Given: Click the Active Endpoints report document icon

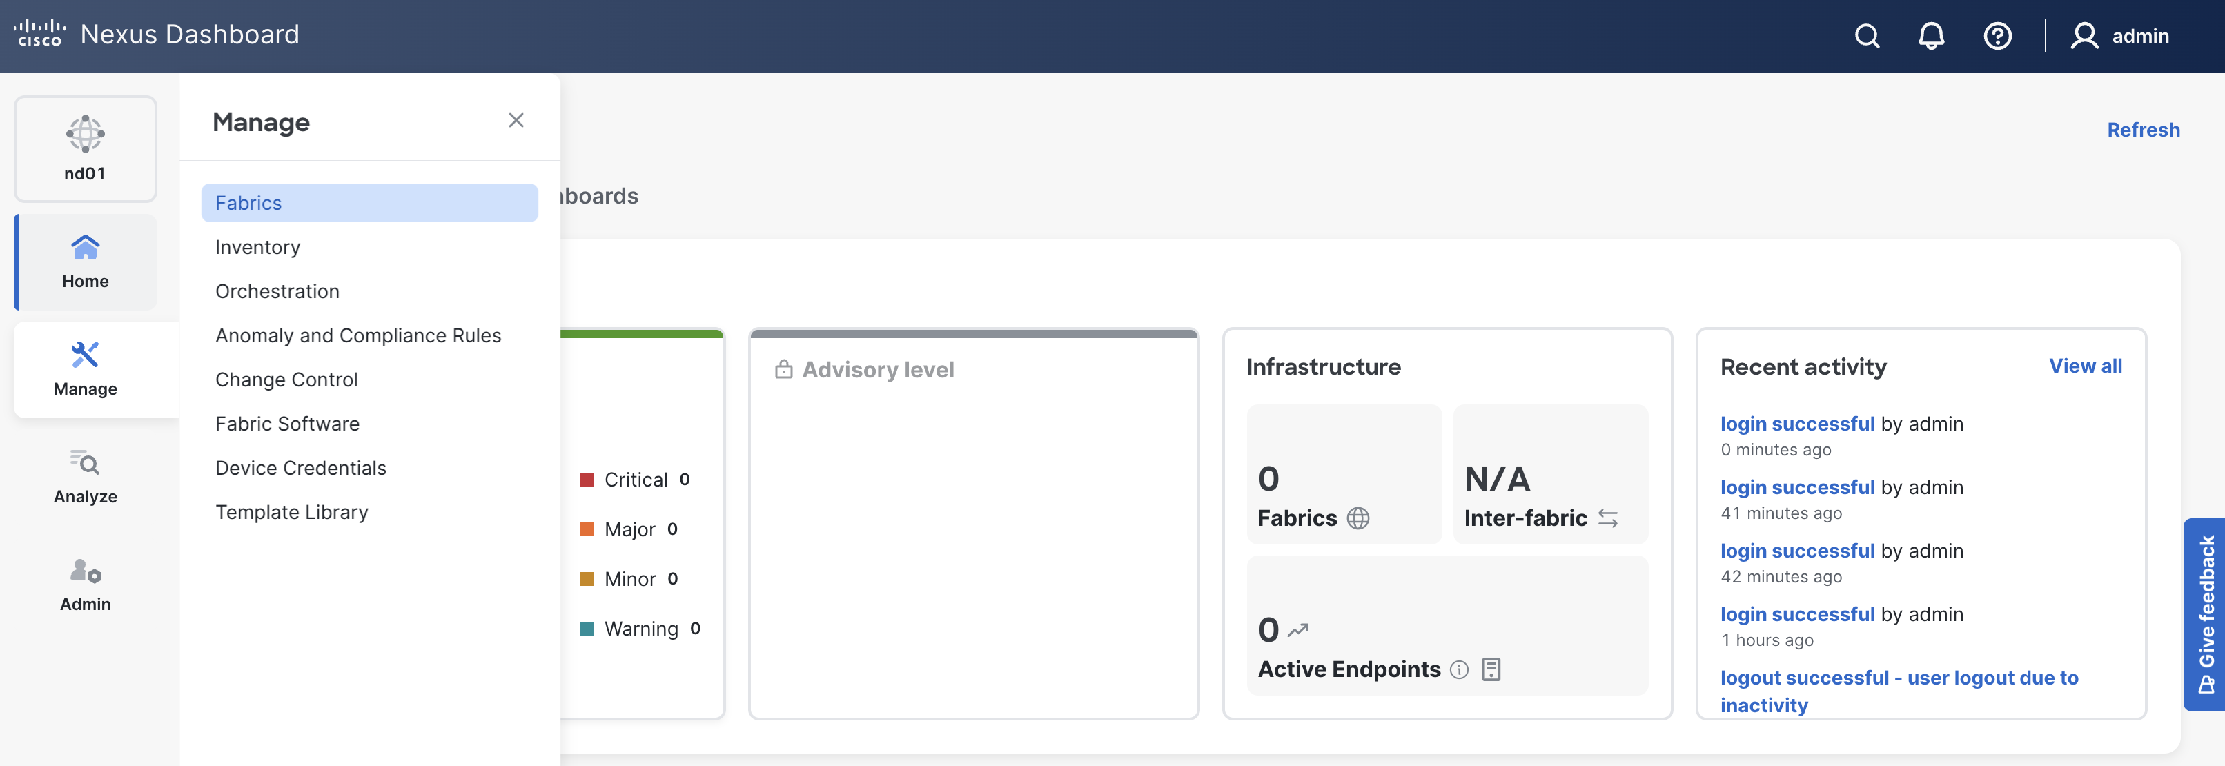Looking at the screenshot, I should (x=1491, y=669).
